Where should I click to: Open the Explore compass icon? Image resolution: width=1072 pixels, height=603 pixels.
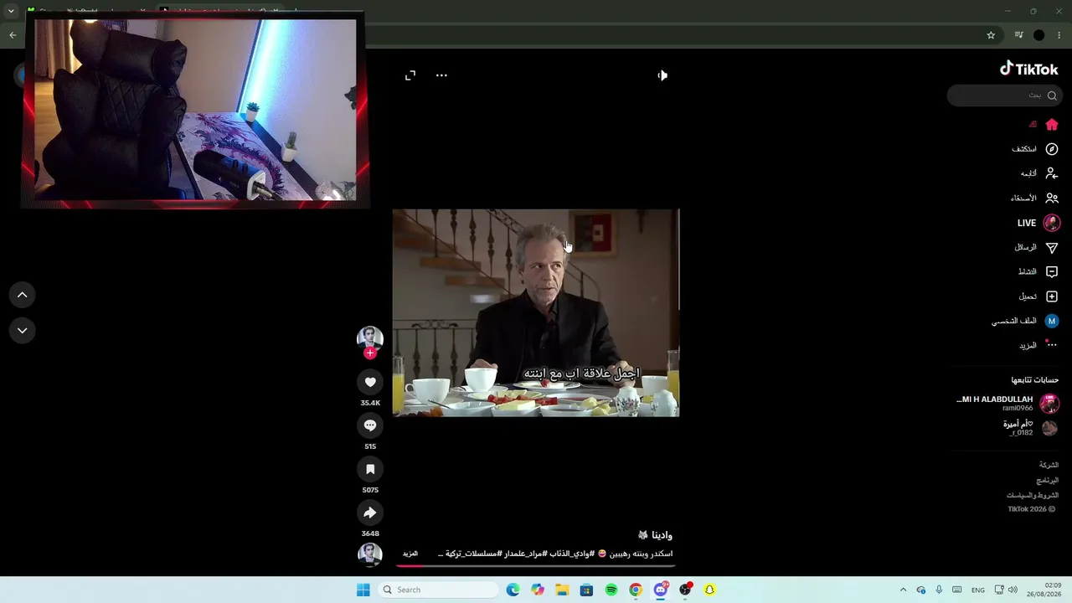pyautogui.click(x=1052, y=149)
